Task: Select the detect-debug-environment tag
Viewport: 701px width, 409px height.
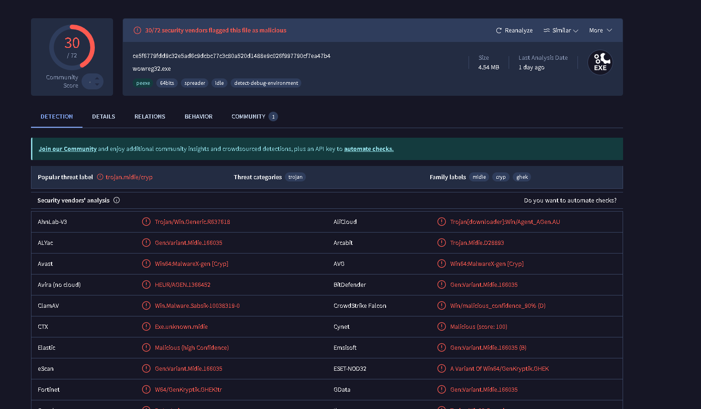Action: click(266, 83)
